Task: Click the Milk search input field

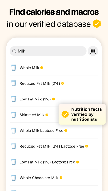Action: pos(48,51)
